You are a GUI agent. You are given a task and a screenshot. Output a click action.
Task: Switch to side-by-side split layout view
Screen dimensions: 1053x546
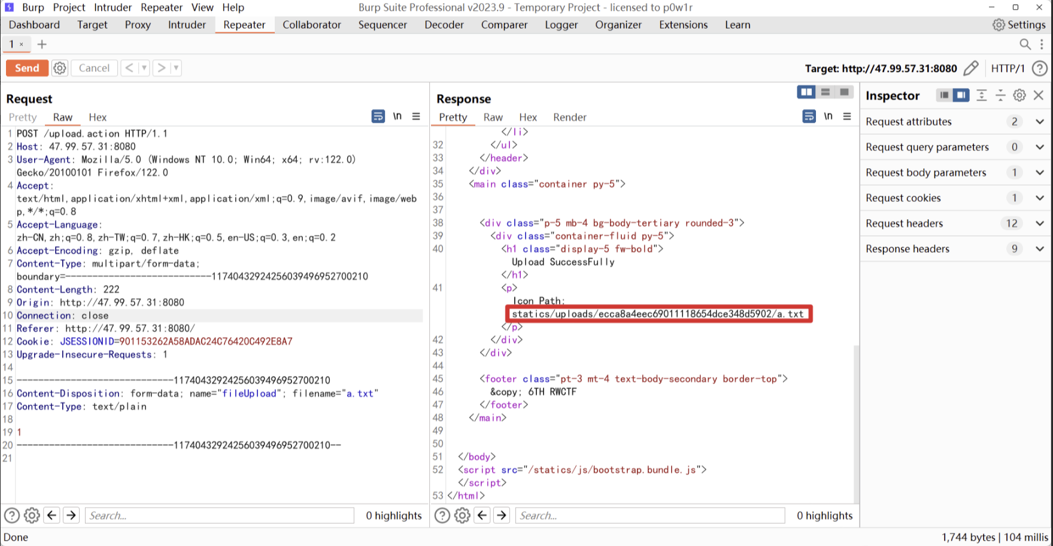click(x=806, y=92)
